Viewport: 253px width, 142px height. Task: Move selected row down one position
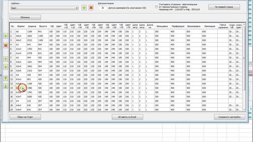click(6, 67)
